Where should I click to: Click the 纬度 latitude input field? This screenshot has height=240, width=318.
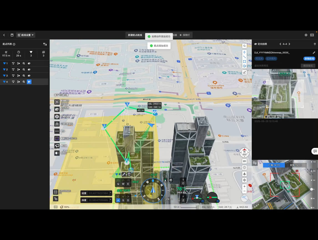click(96, 200)
